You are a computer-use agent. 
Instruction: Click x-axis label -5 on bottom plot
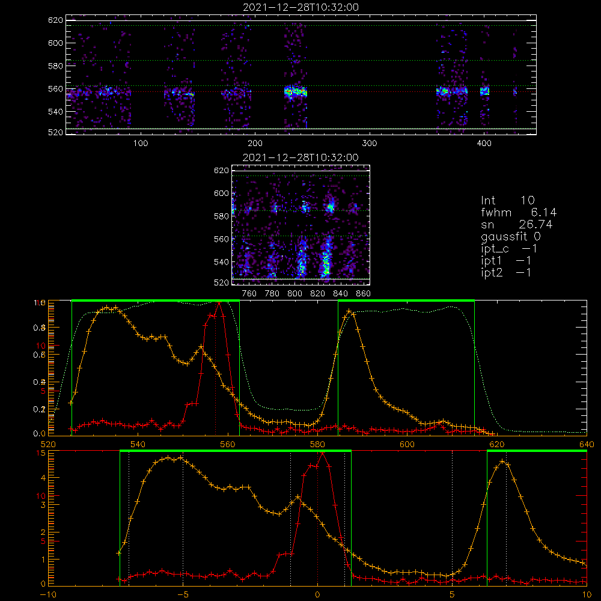pos(183,594)
